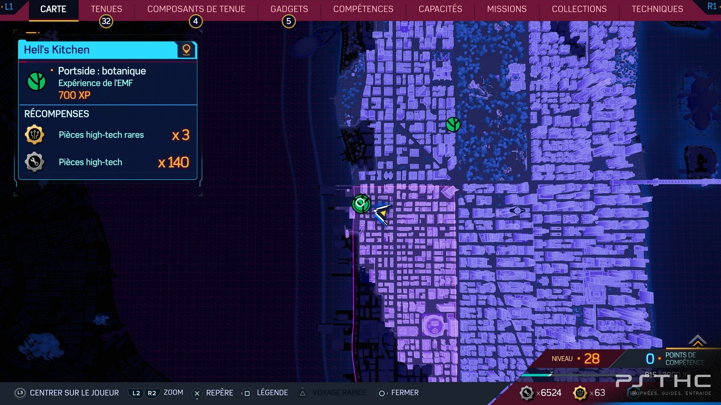Click the L3 button icon

click(x=20, y=393)
